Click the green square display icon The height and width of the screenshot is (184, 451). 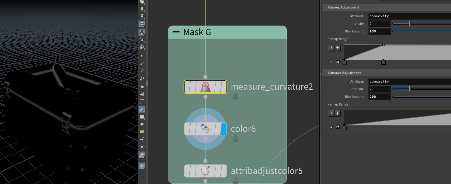(142, 132)
